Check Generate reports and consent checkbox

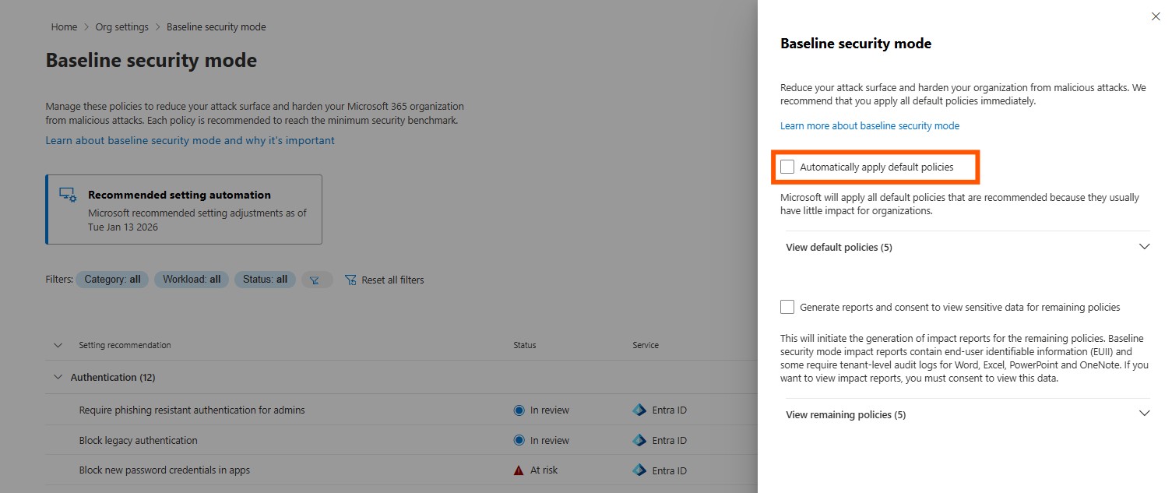[787, 307]
